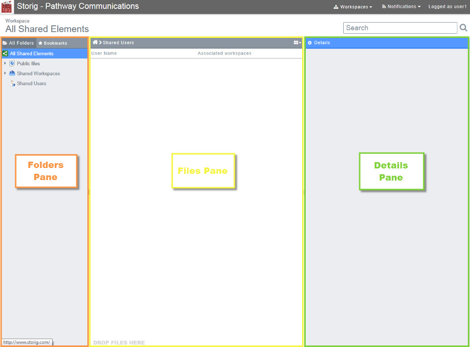Select Shared Users in the breadcrumb
This screenshot has height=347, width=470.
[118, 43]
